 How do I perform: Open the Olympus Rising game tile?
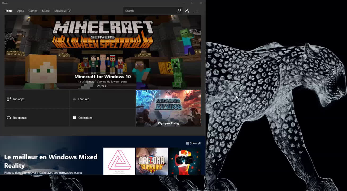pos(168,108)
